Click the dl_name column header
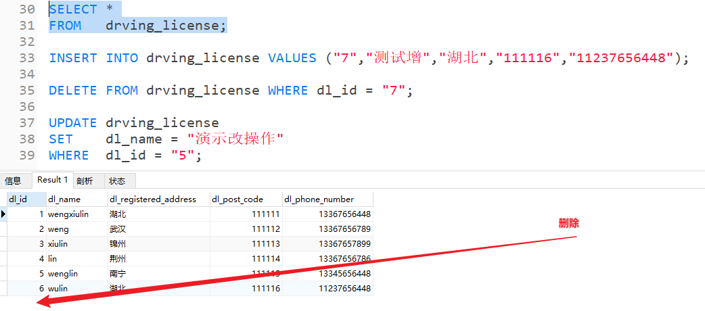The image size is (705, 311). click(77, 199)
